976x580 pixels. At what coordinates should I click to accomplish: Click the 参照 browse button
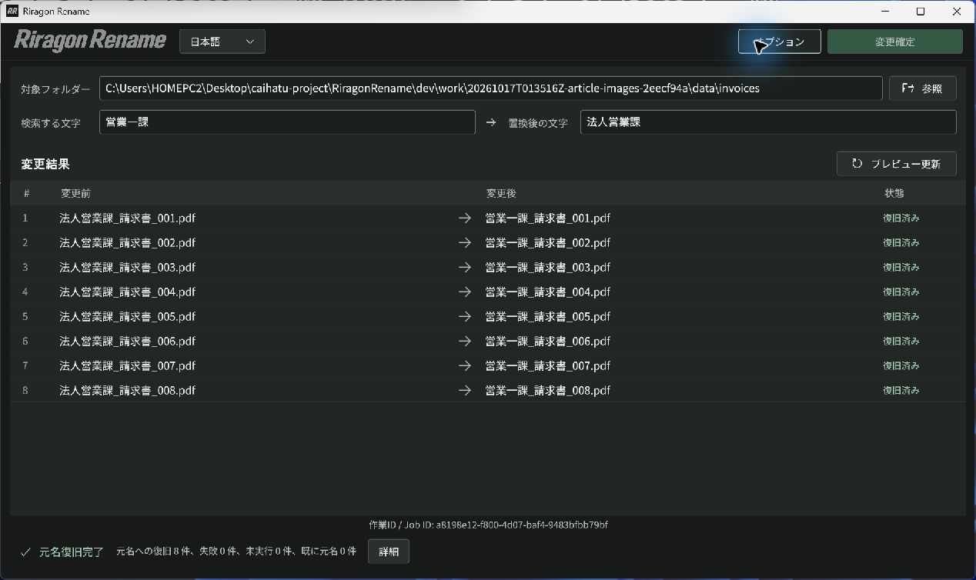point(923,88)
